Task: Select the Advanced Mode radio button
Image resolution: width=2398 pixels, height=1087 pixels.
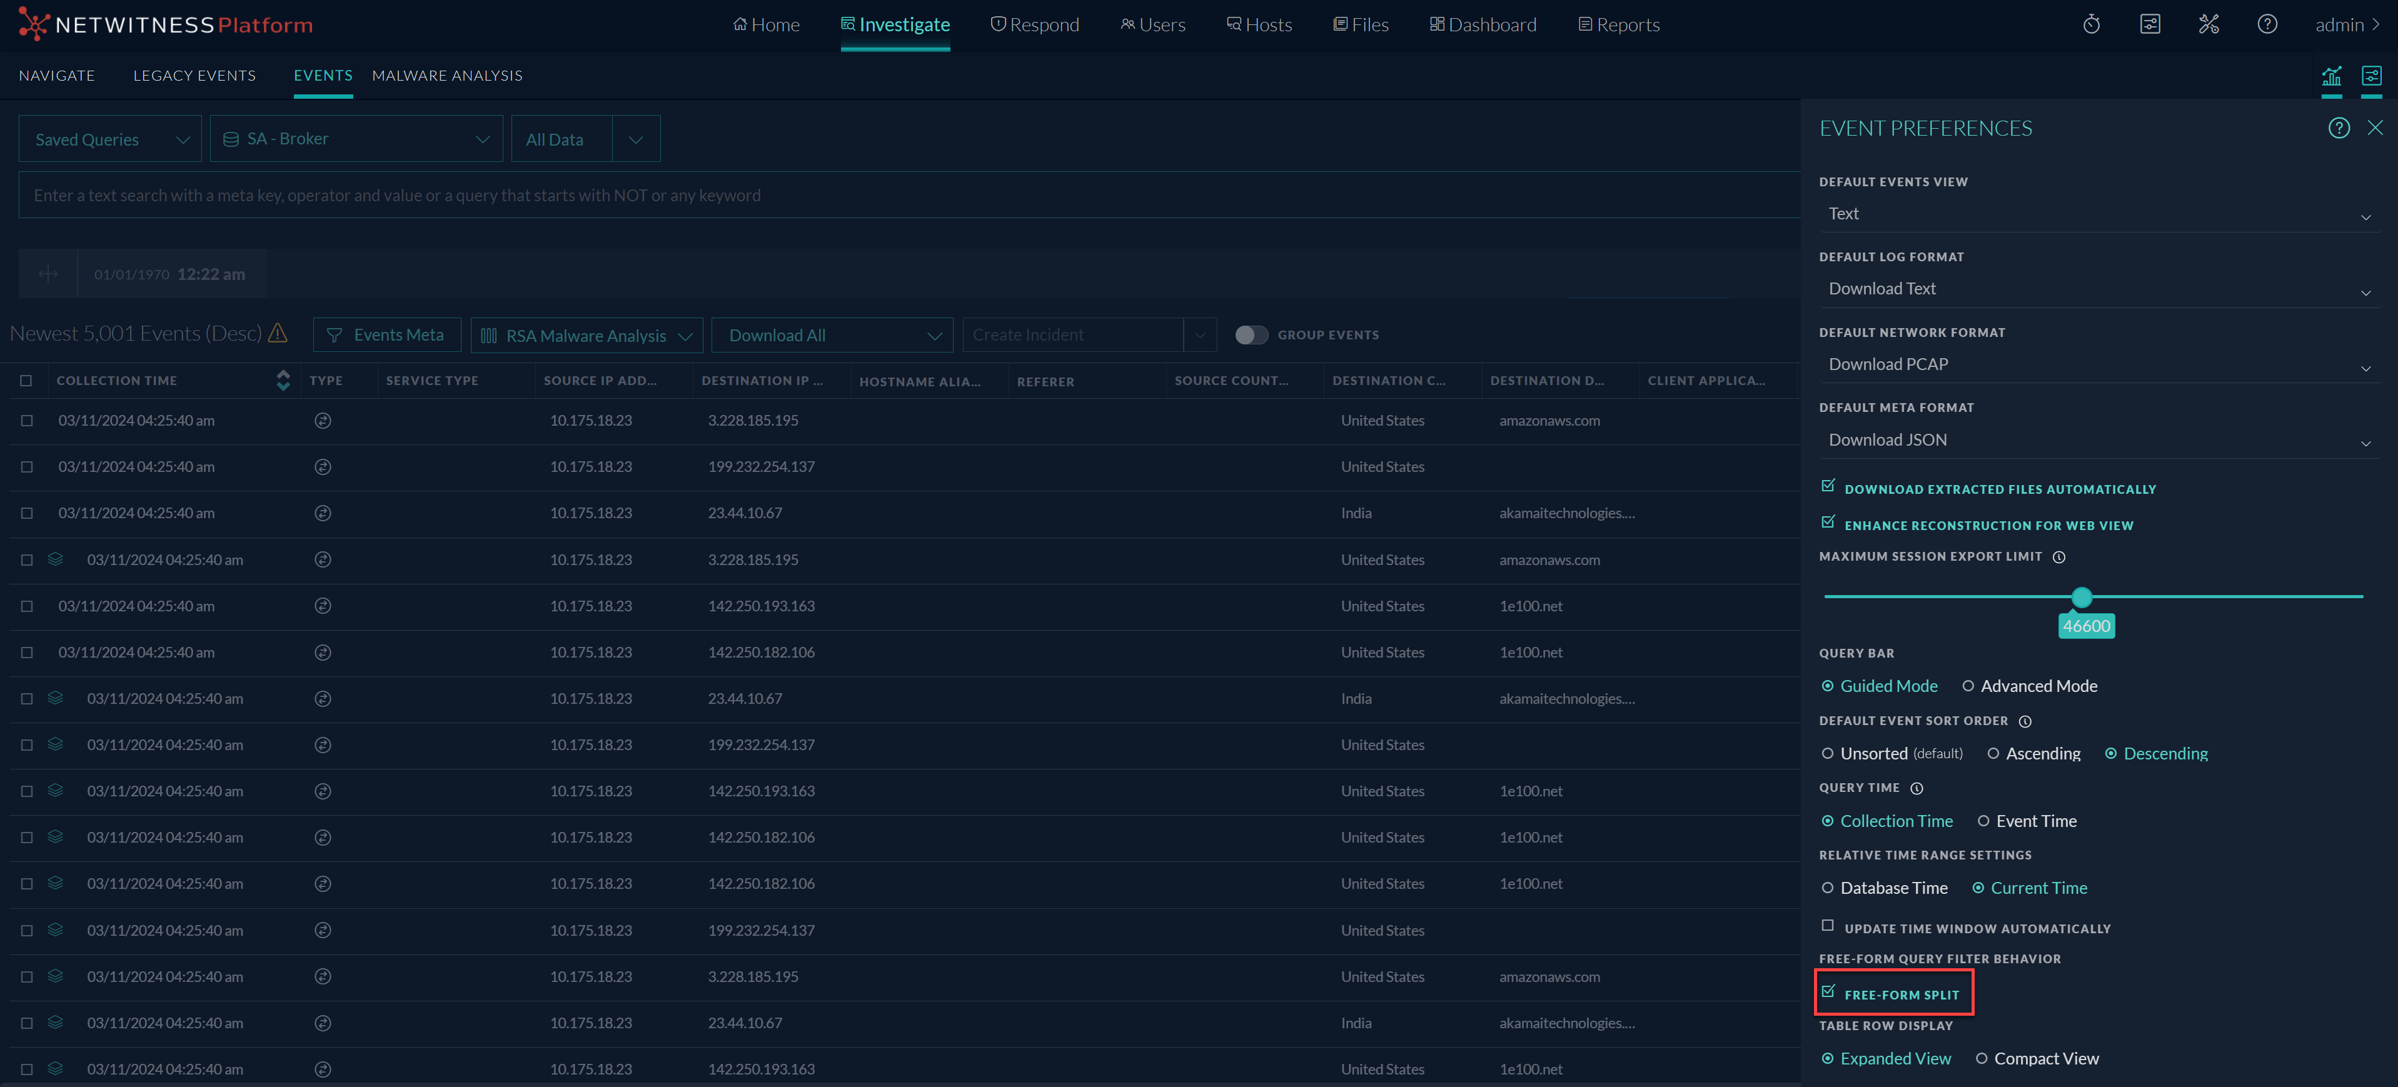Action: [1968, 687]
